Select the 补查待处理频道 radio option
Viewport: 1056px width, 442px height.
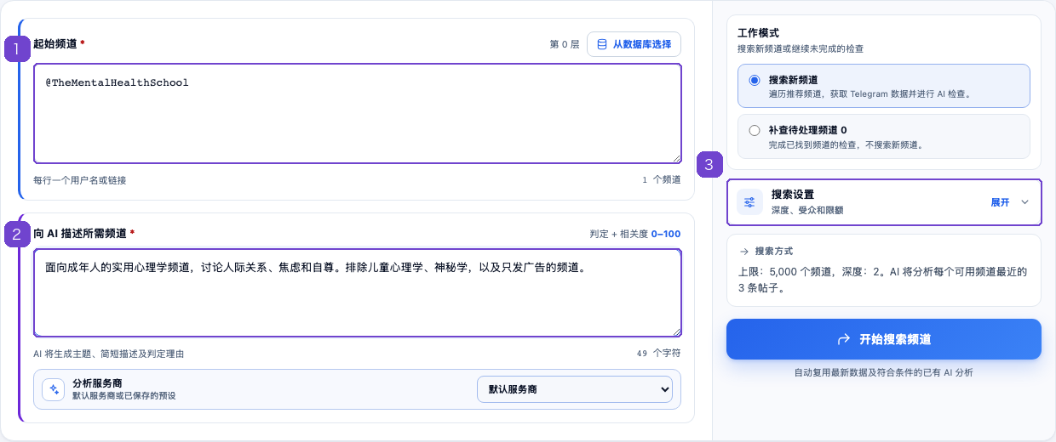[x=754, y=131]
